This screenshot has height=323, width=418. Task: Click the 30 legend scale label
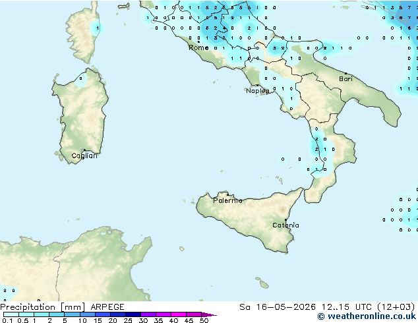(143, 320)
